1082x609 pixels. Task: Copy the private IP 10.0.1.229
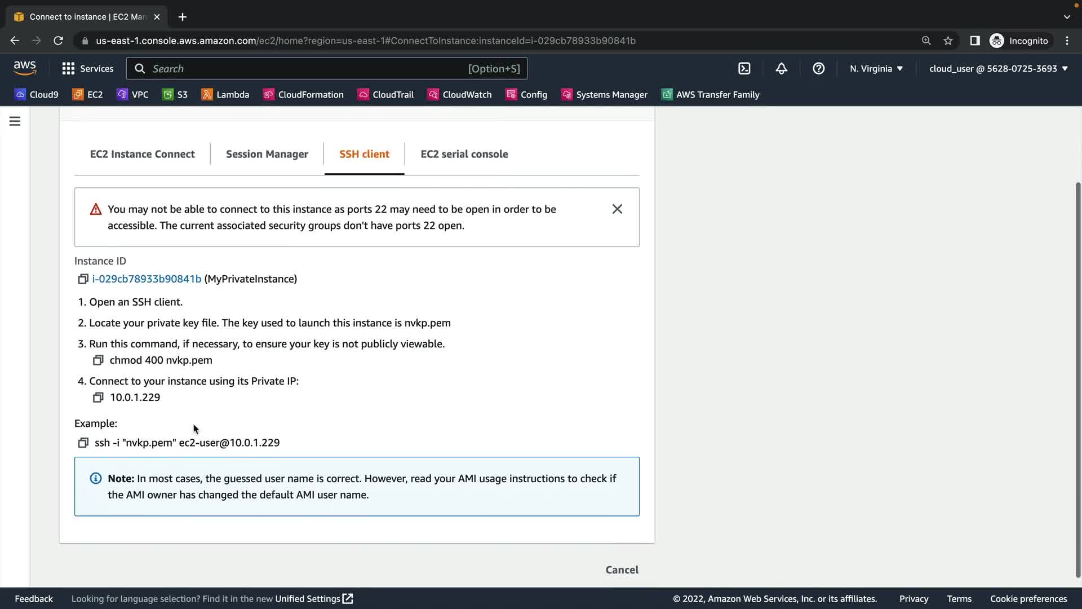98,398
